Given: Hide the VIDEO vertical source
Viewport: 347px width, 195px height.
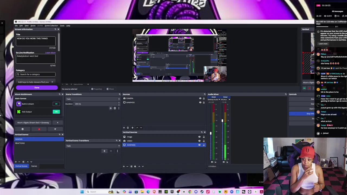Looking at the screenshot, I should pos(199,141).
